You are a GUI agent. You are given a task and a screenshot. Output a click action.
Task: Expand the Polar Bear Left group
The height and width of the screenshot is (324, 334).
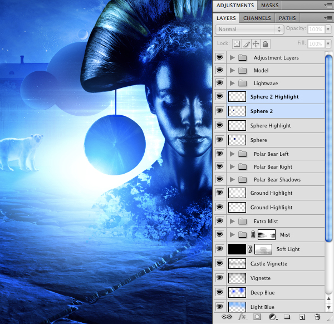[232, 154]
